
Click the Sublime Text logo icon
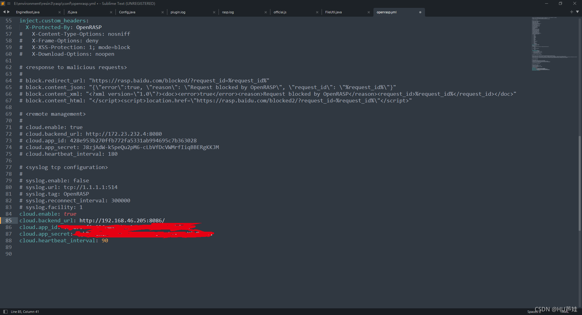[x=3, y=3]
